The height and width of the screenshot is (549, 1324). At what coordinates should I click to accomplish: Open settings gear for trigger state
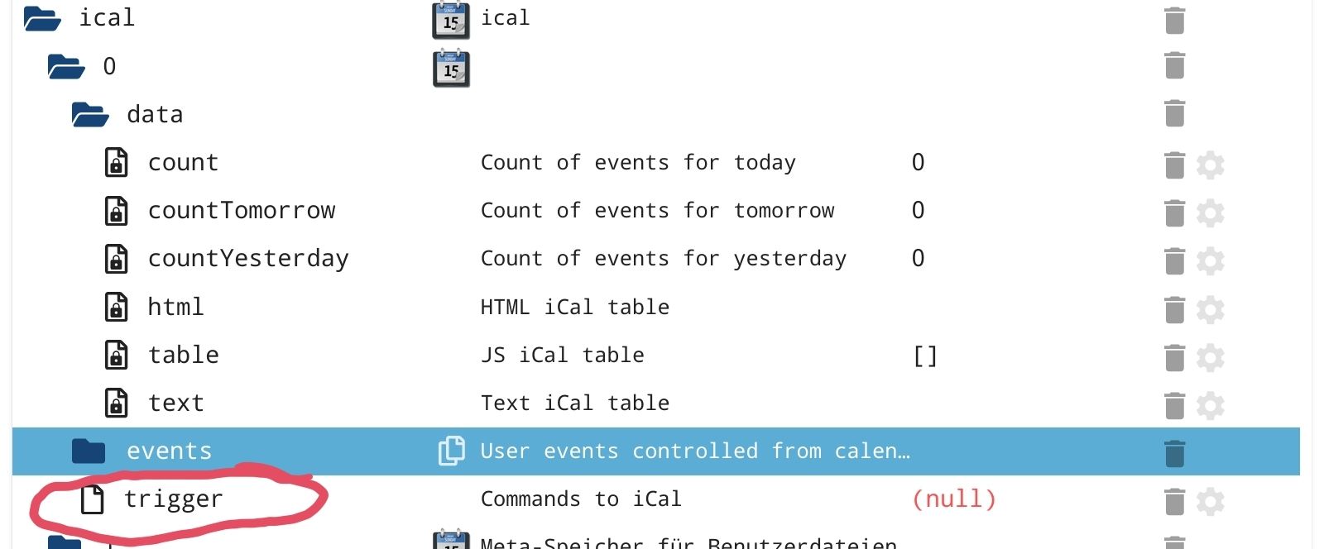(1210, 501)
